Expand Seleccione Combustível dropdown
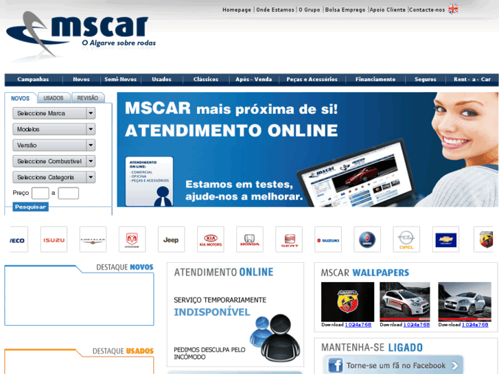This screenshot has width=499, height=374. (x=54, y=161)
